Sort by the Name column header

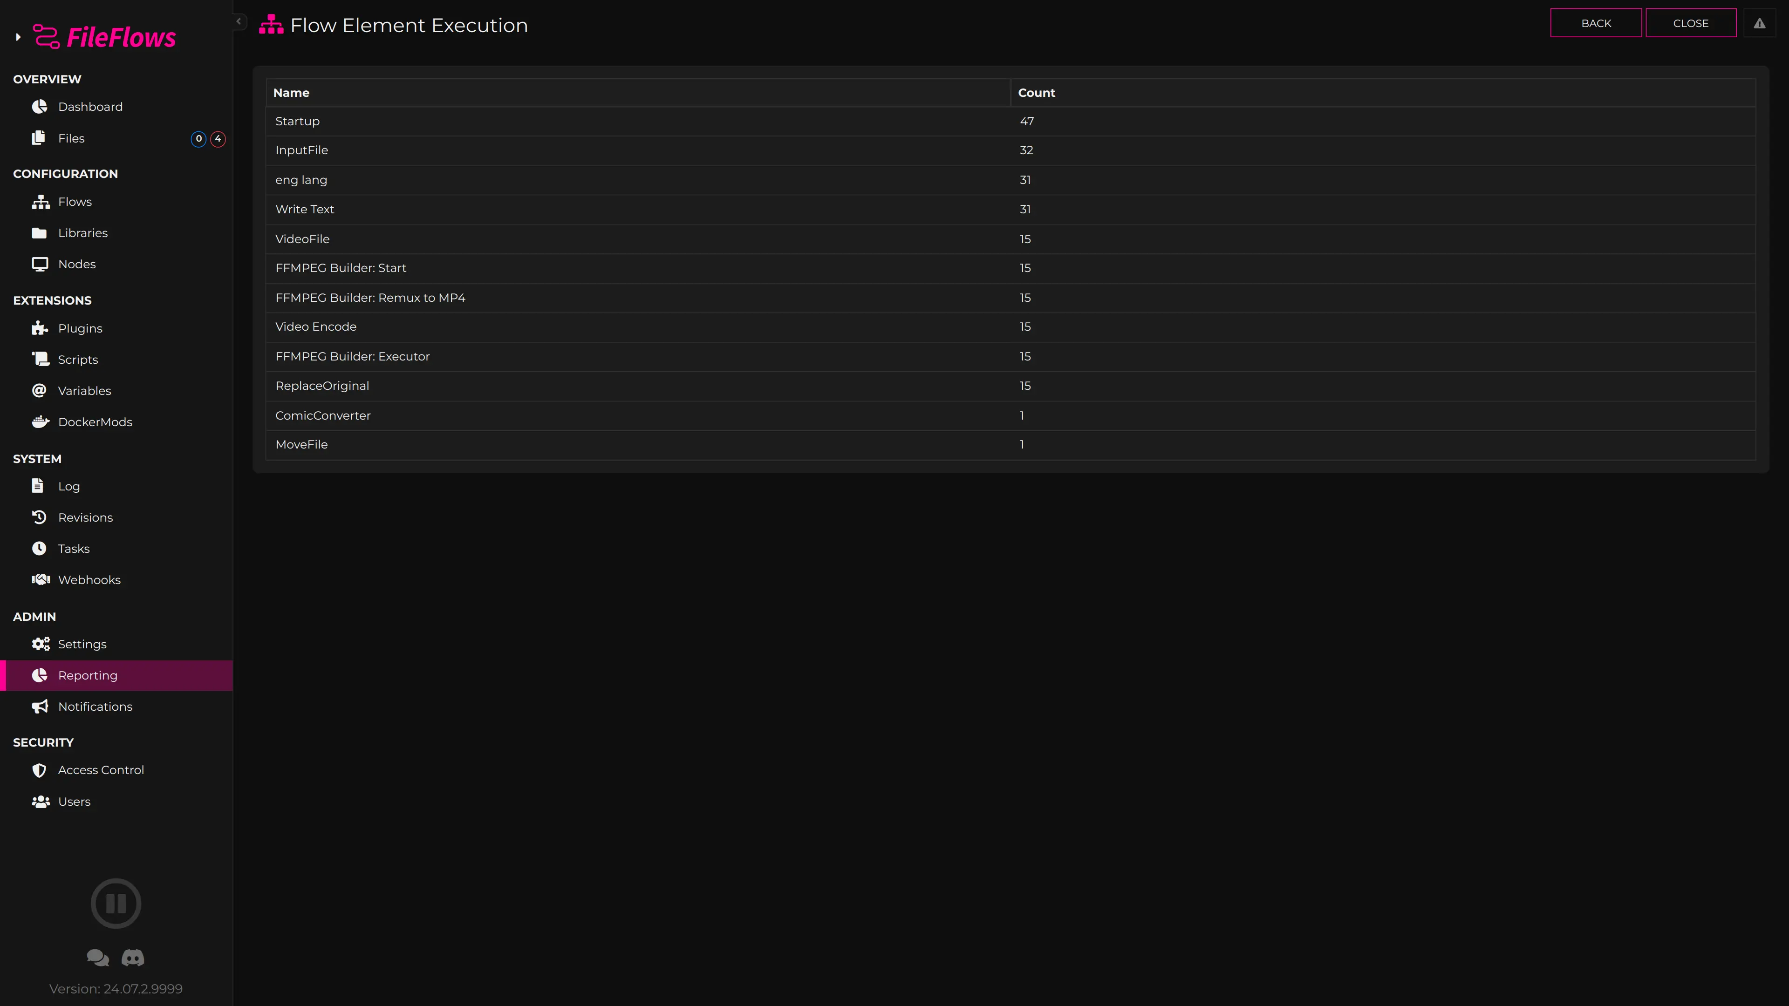[x=637, y=92]
